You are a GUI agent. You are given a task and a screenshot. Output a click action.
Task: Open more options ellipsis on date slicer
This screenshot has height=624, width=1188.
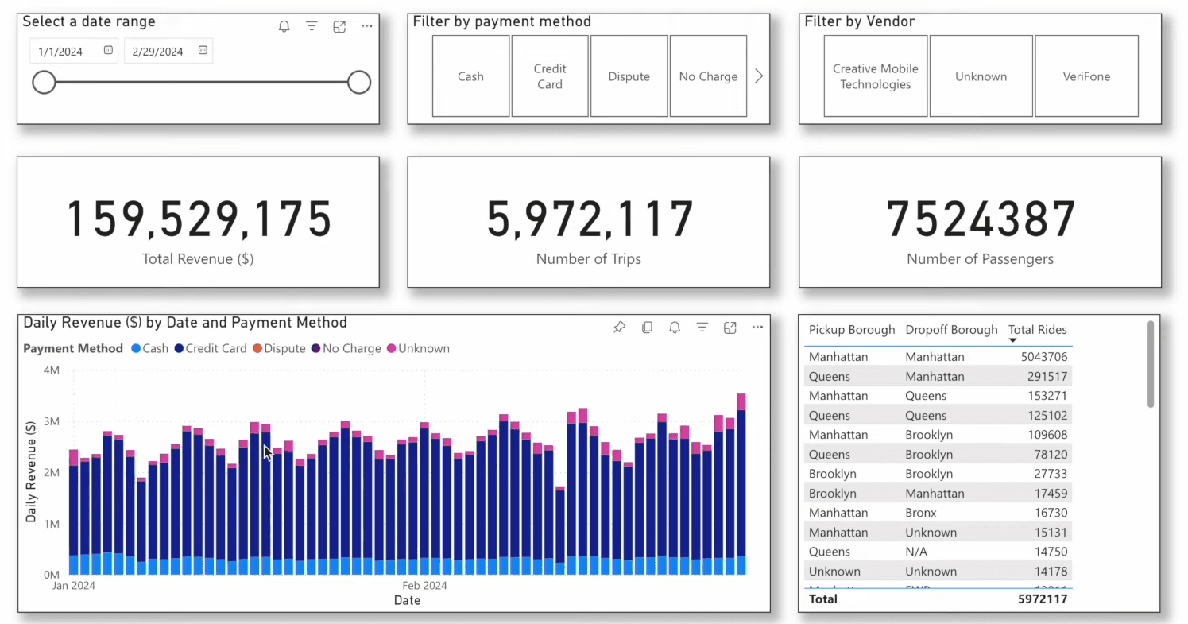point(366,26)
